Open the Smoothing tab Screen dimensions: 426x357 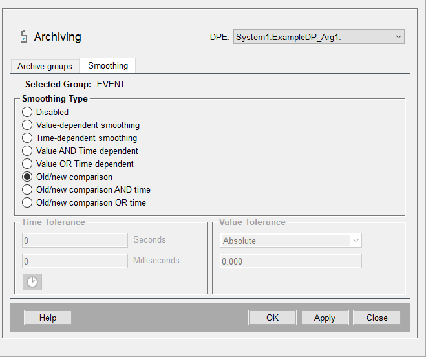[x=108, y=65]
